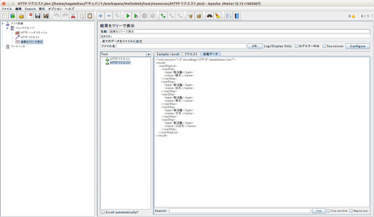
Task: Click the greyed Stop sign icon
Action: point(144,16)
